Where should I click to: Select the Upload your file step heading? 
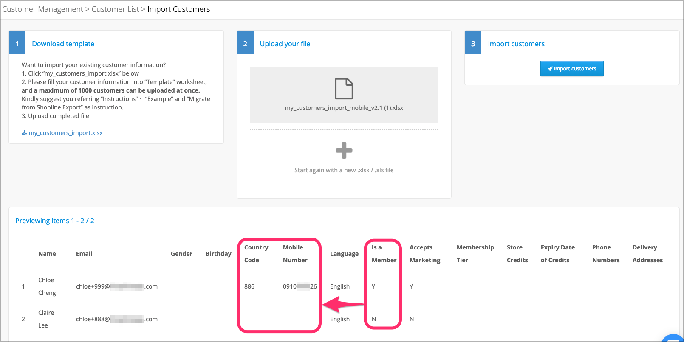[x=285, y=44]
